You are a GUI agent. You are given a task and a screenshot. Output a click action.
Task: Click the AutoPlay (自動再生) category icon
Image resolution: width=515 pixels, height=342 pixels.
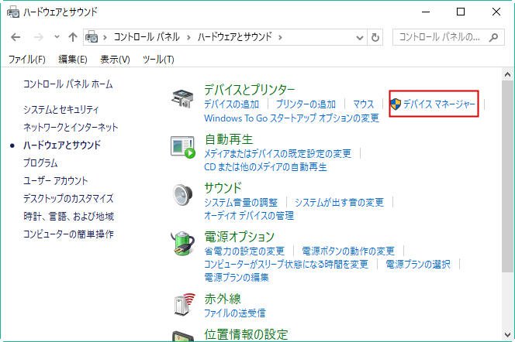[x=183, y=147]
